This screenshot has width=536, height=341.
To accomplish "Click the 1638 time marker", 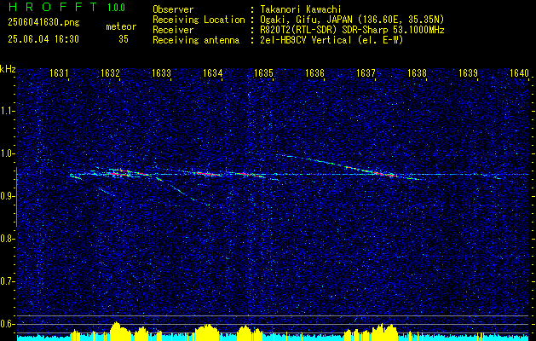I will point(417,72).
